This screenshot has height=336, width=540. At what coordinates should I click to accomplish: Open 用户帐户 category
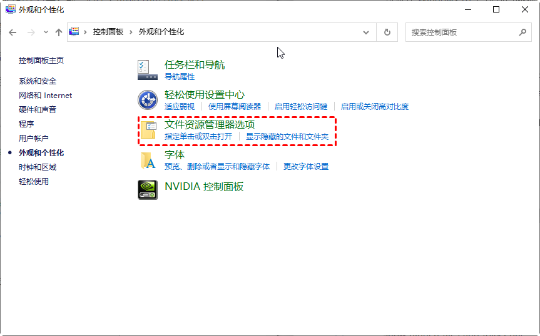tap(33, 139)
